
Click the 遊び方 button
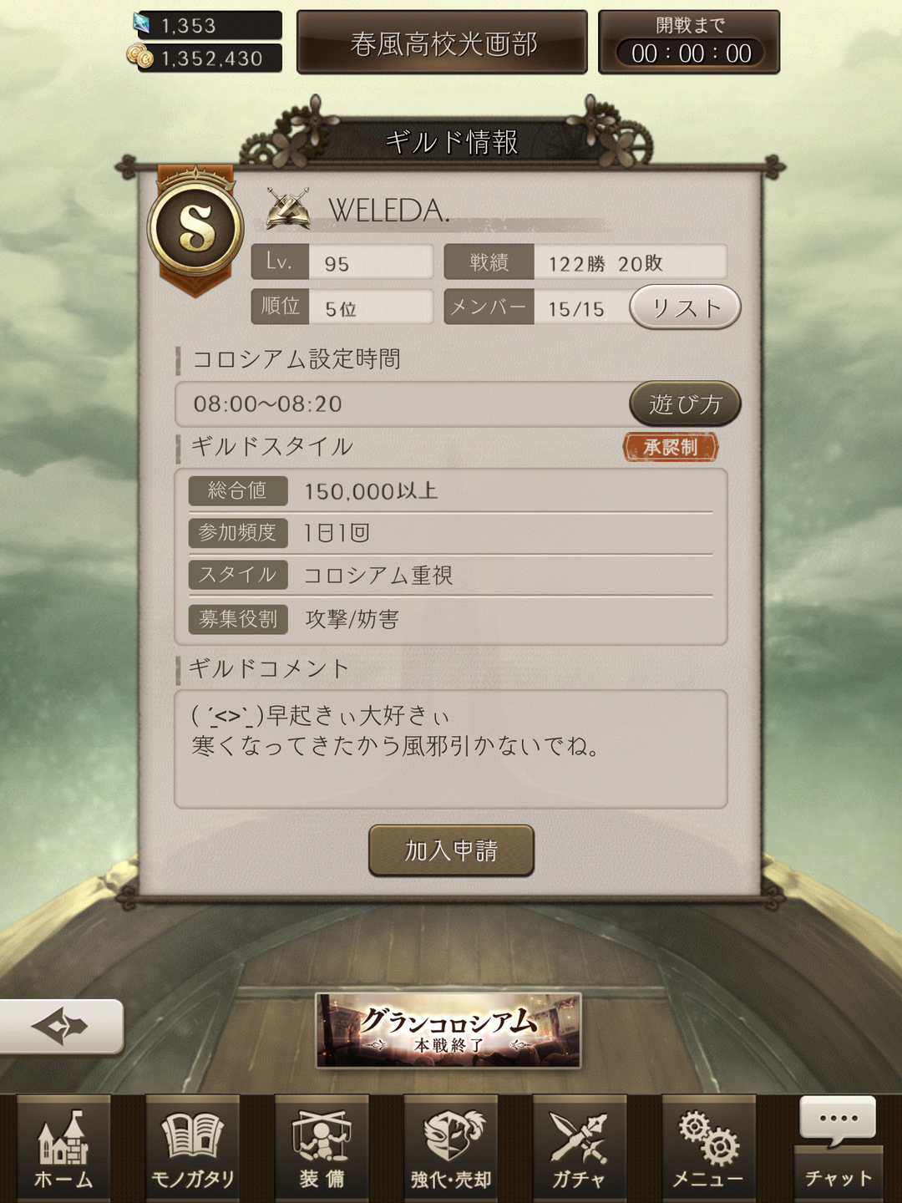pos(685,404)
